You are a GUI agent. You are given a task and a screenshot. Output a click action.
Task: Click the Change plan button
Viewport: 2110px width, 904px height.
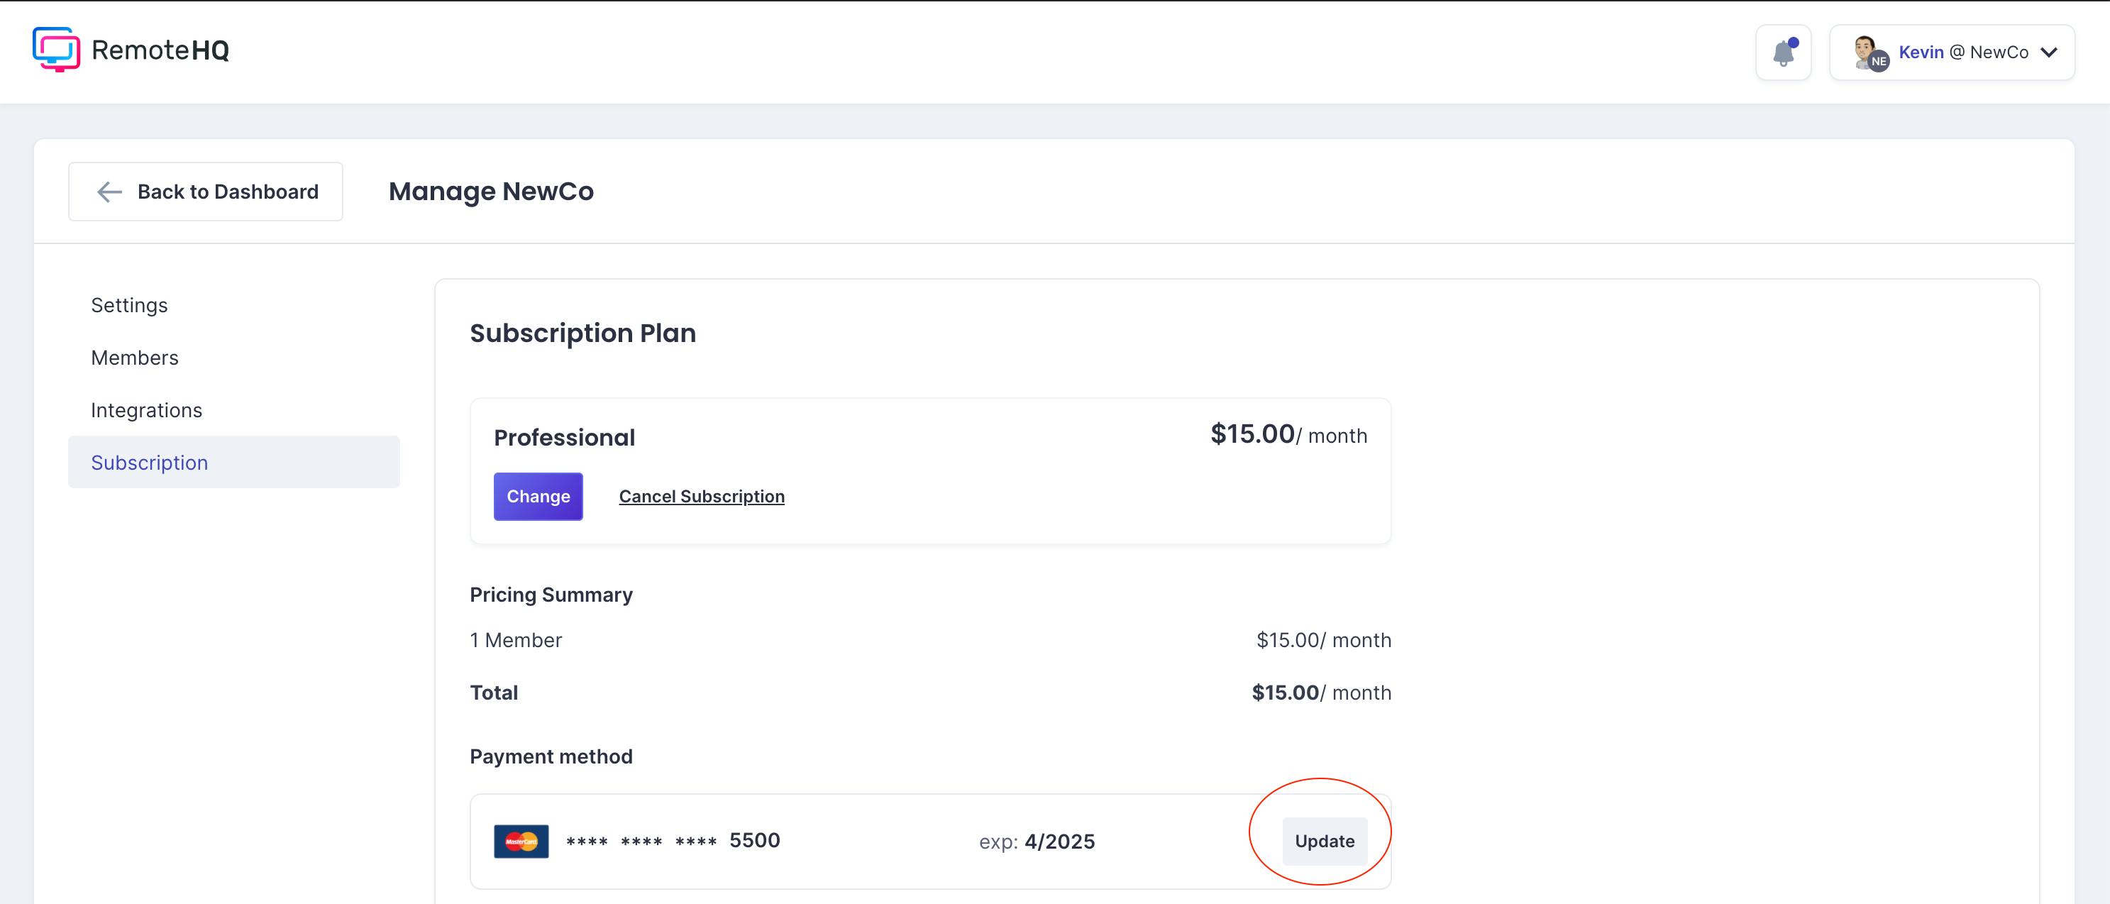[x=538, y=496]
